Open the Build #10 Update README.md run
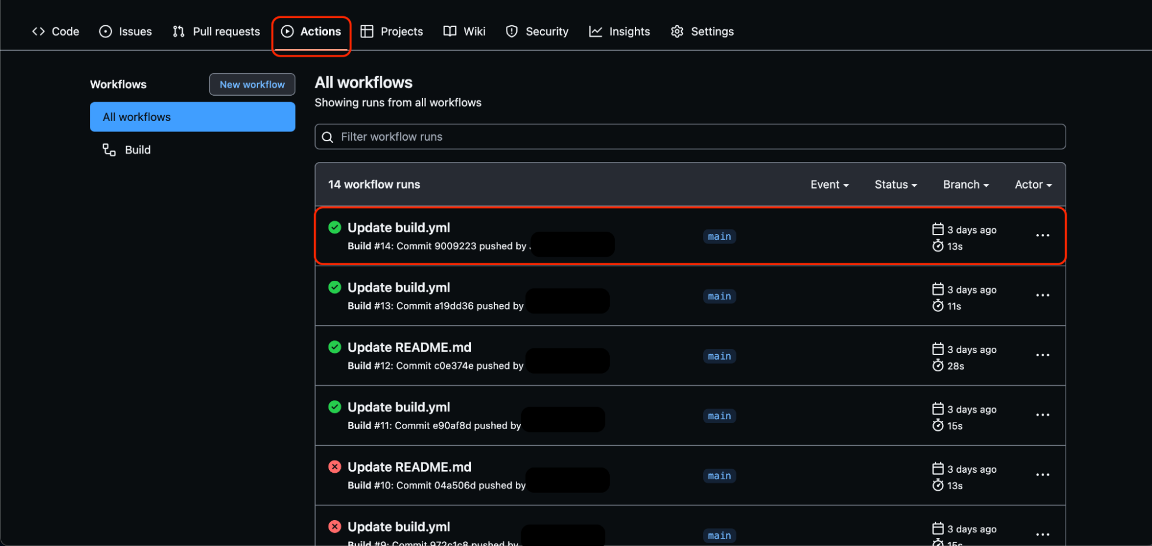 (409, 467)
